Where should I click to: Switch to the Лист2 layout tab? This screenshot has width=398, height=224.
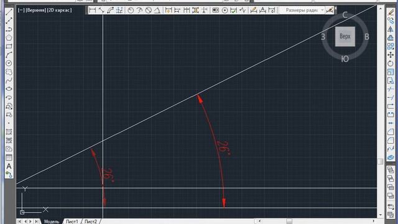pyautogui.click(x=91, y=222)
